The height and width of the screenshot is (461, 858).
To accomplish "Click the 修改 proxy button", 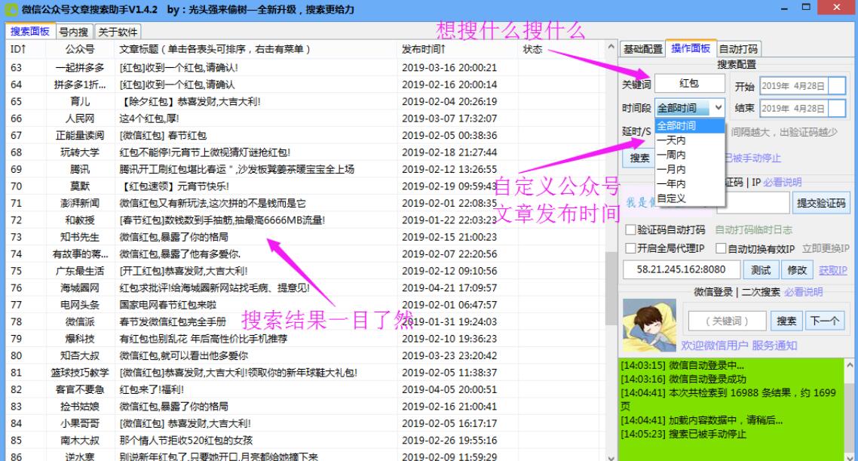I will (797, 270).
